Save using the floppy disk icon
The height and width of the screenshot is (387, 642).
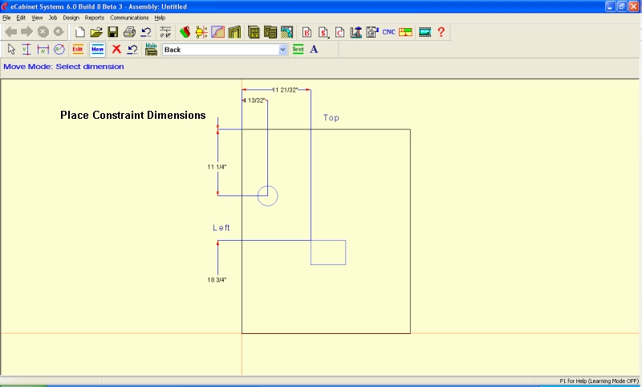[x=113, y=32]
